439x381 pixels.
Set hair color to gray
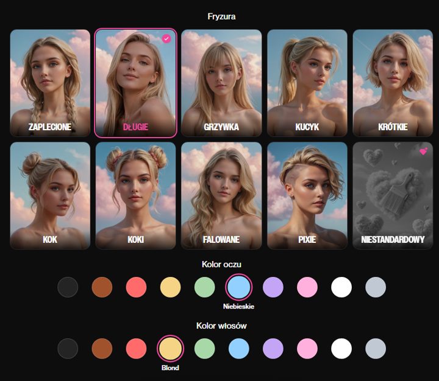(376, 349)
